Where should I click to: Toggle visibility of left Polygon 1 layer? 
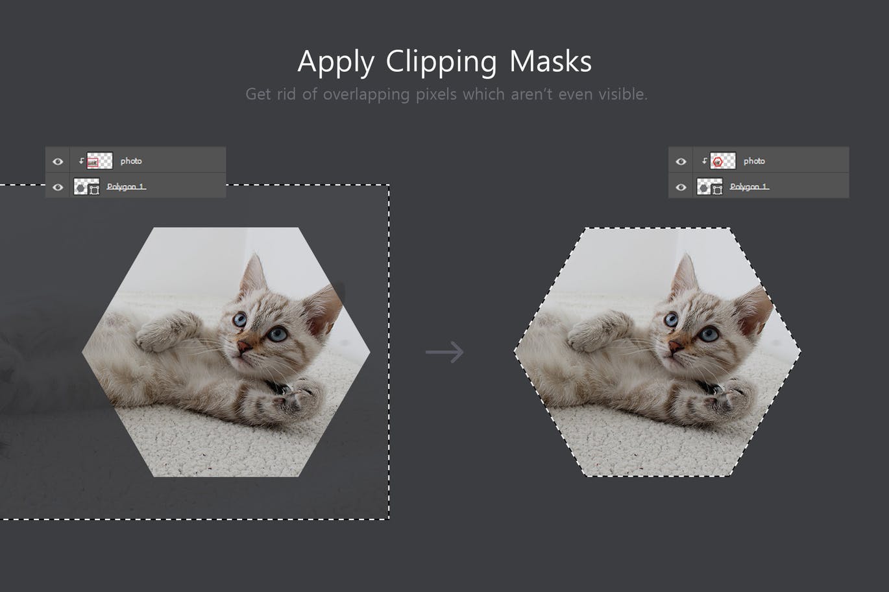tap(58, 187)
